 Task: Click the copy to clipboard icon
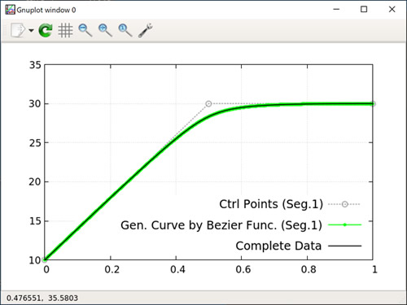pyautogui.click(x=18, y=30)
